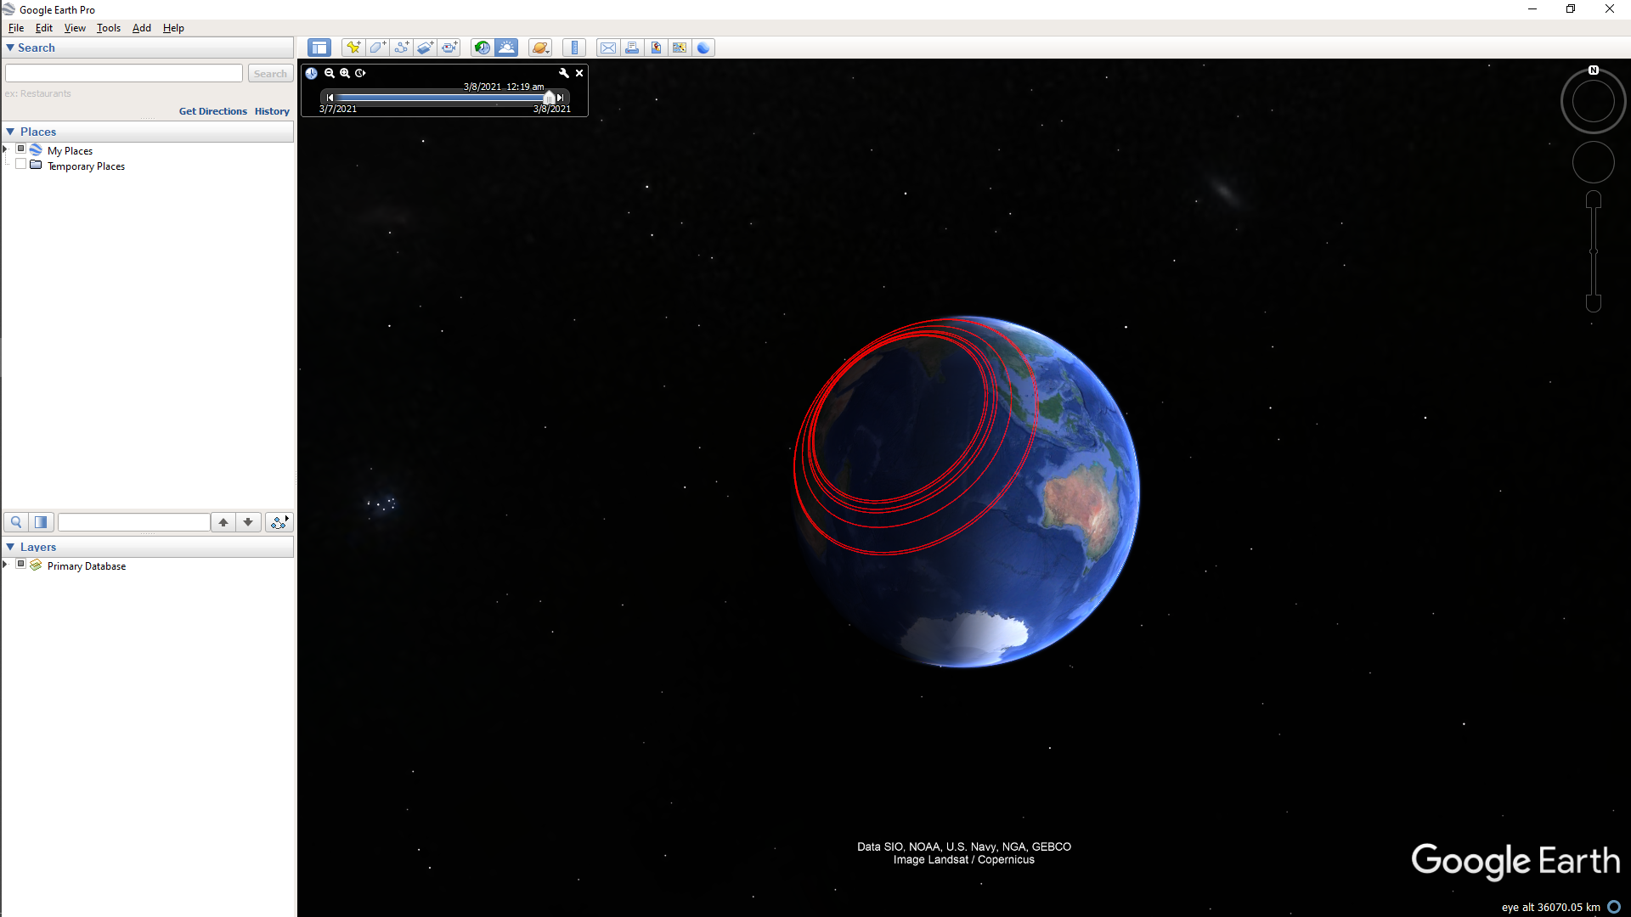
Task: Expand the My Places tree node
Action: coord(5,149)
